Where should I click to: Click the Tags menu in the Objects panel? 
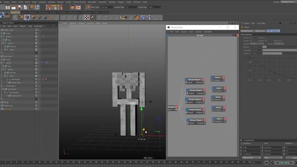click(30, 26)
